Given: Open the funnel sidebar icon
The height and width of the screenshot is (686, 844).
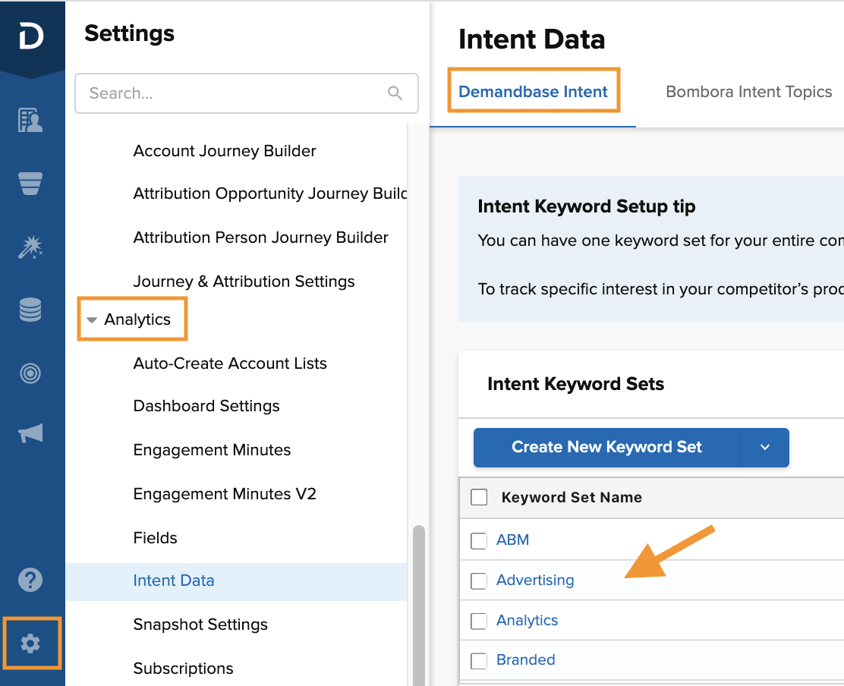Looking at the screenshot, I should [x=30, y=184].
